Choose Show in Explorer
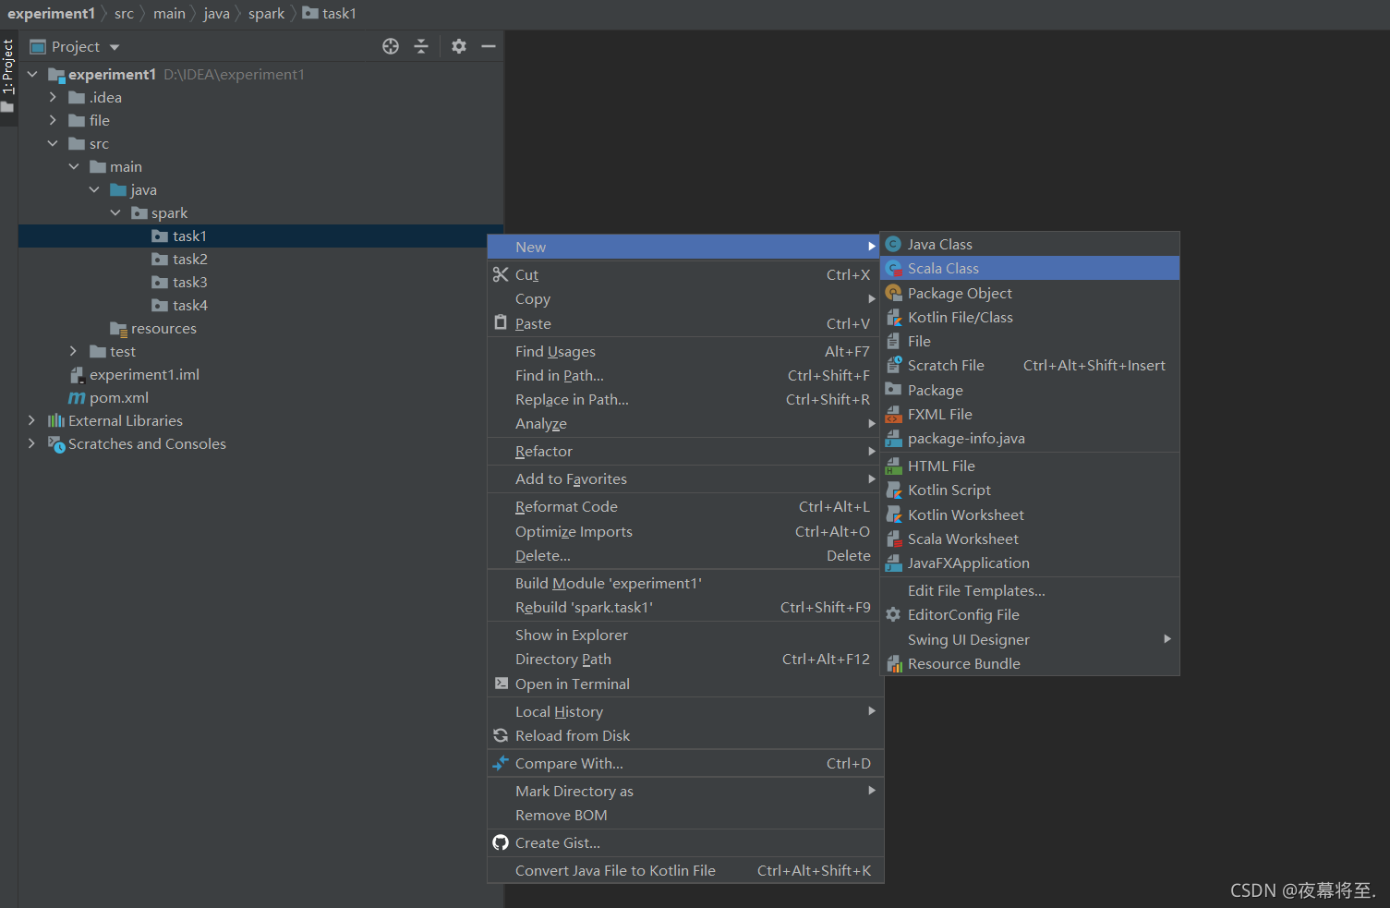 pos(685,635)
